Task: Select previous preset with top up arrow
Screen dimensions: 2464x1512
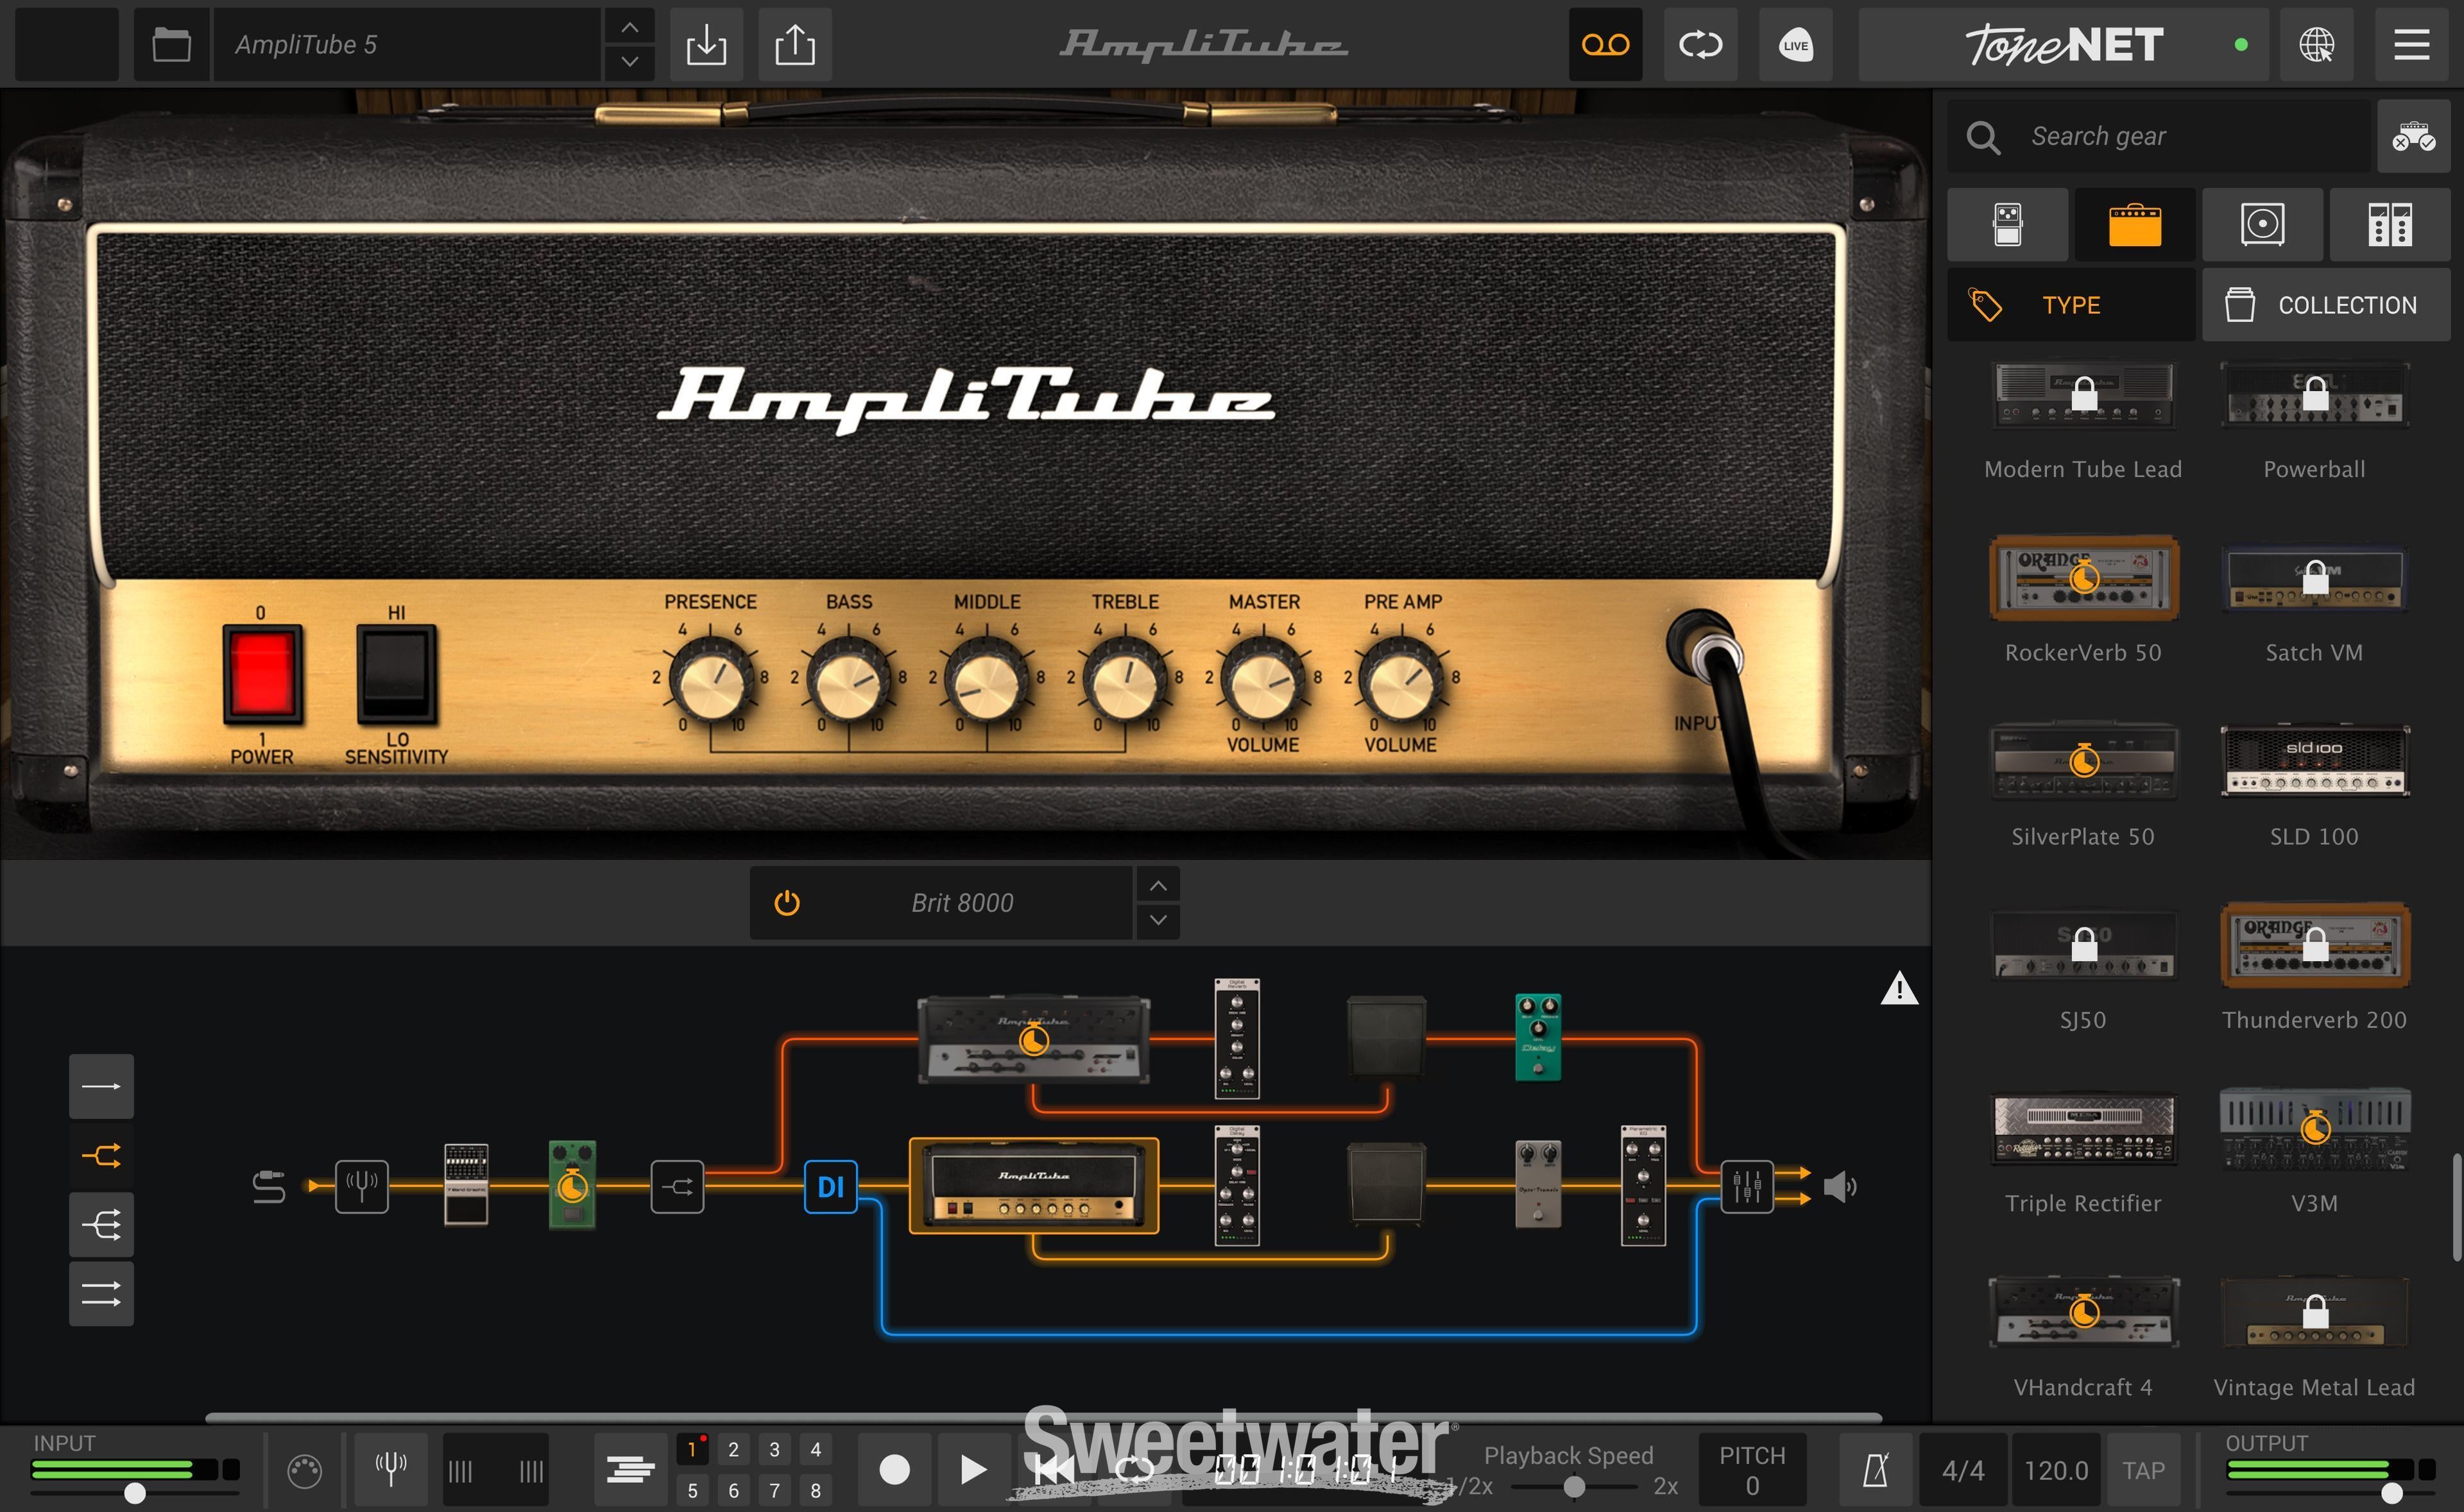Action: [x=629, y=27]
